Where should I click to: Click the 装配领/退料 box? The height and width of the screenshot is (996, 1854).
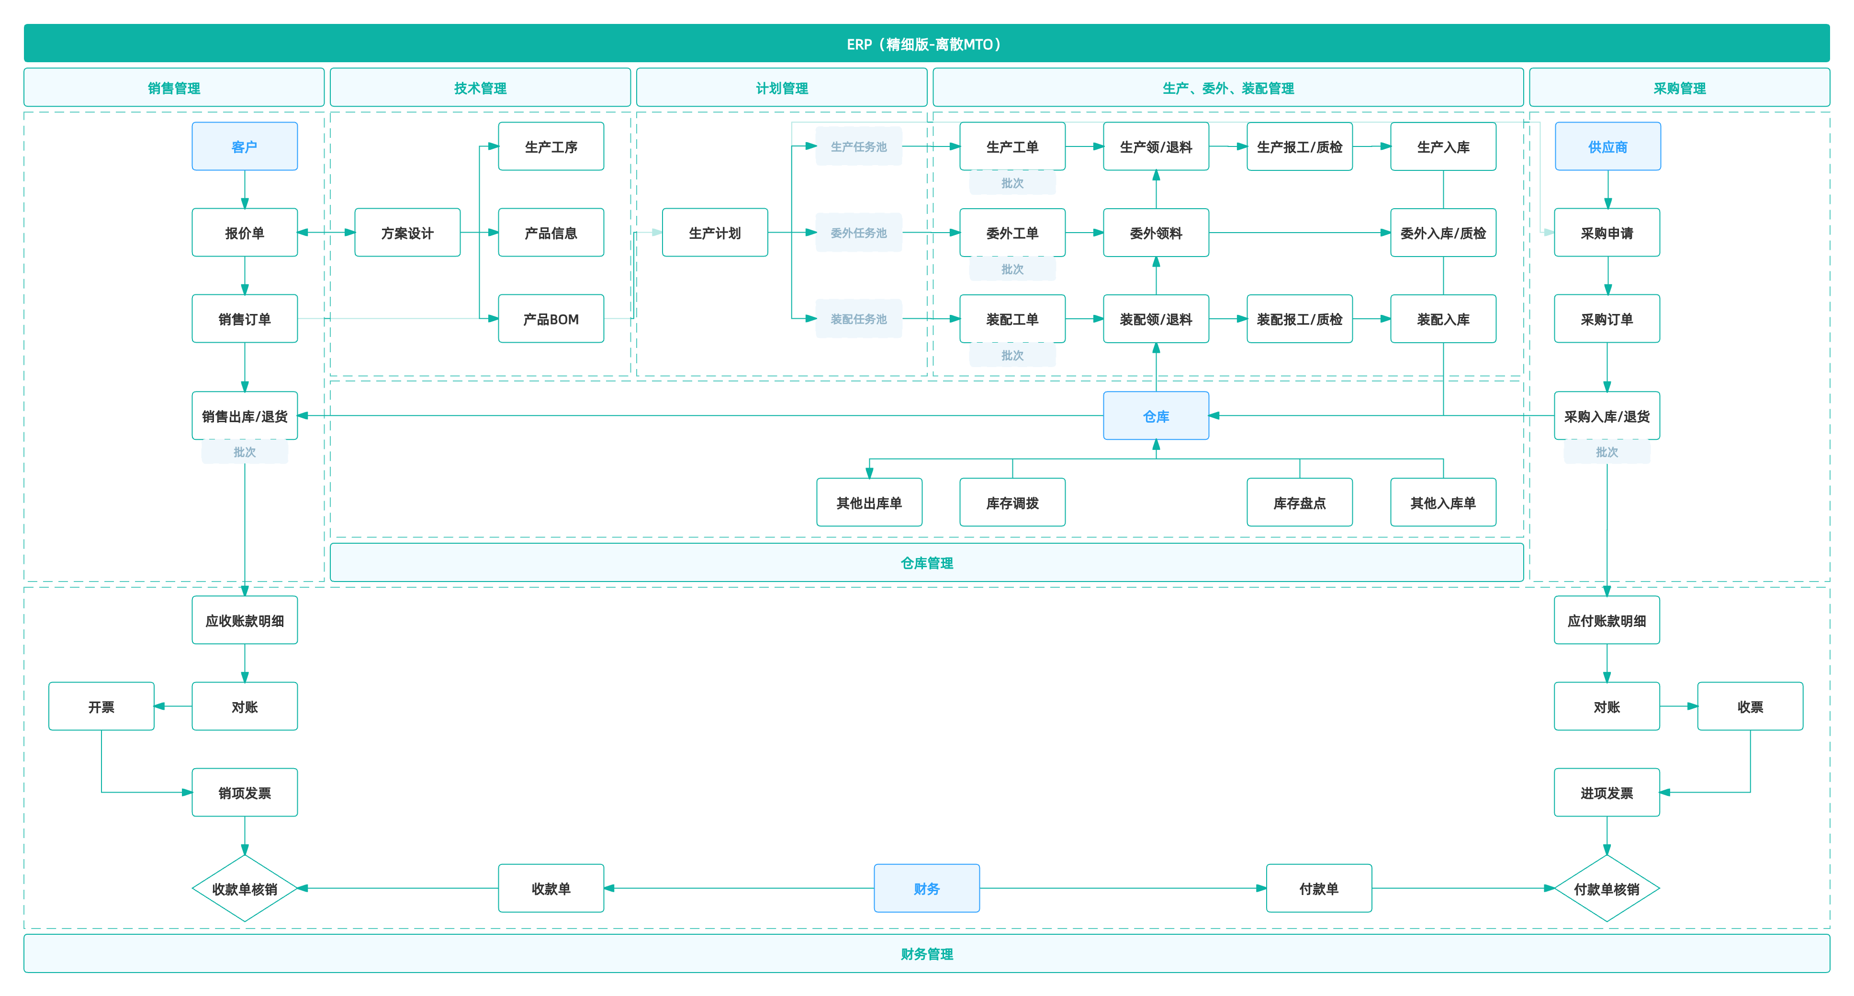pos(1156,319)
